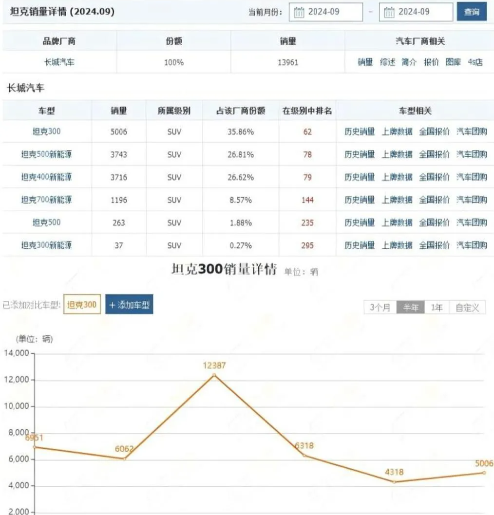Click the 长城汽车 cell in the manufacturer row
494x515 pixels.
coord(59,62)
